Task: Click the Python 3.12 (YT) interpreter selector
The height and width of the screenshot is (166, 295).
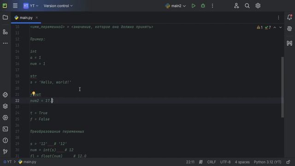Action: click(267, 162)
